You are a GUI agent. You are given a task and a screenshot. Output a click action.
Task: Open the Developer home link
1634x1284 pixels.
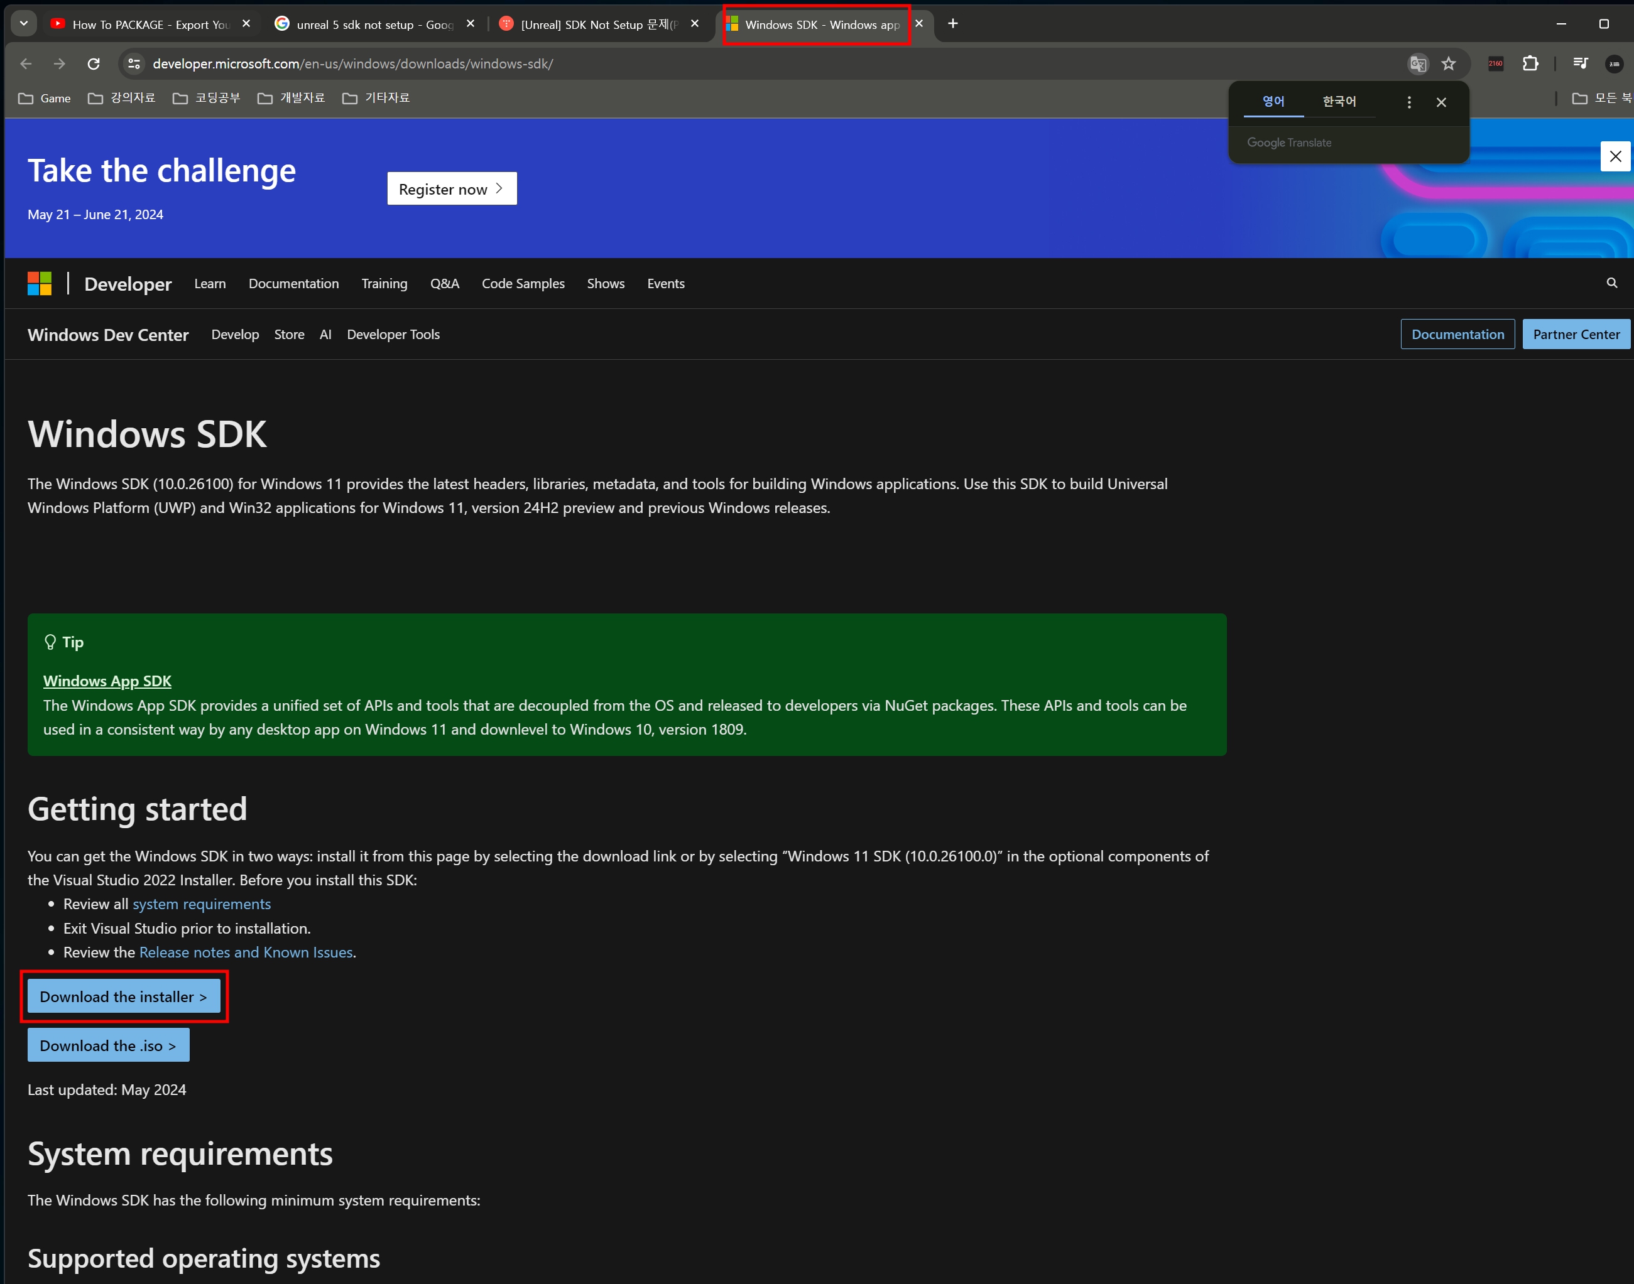click(128, 284)
